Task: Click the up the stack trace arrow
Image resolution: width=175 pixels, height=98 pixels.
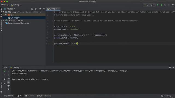Action: tap(8, 71)
